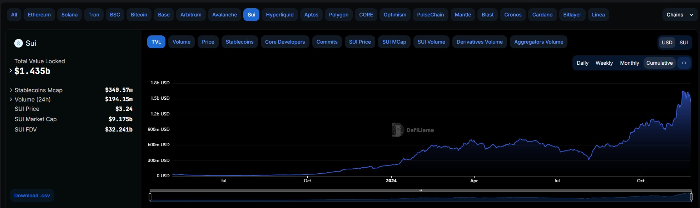Expand the Volume (24h) row

[x=11, y=99]
